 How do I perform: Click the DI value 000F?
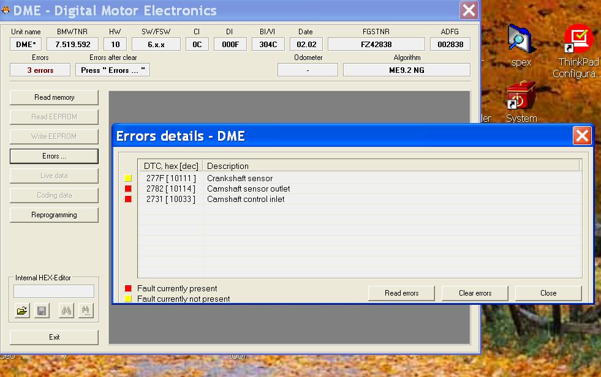click(x=230, y=45)
